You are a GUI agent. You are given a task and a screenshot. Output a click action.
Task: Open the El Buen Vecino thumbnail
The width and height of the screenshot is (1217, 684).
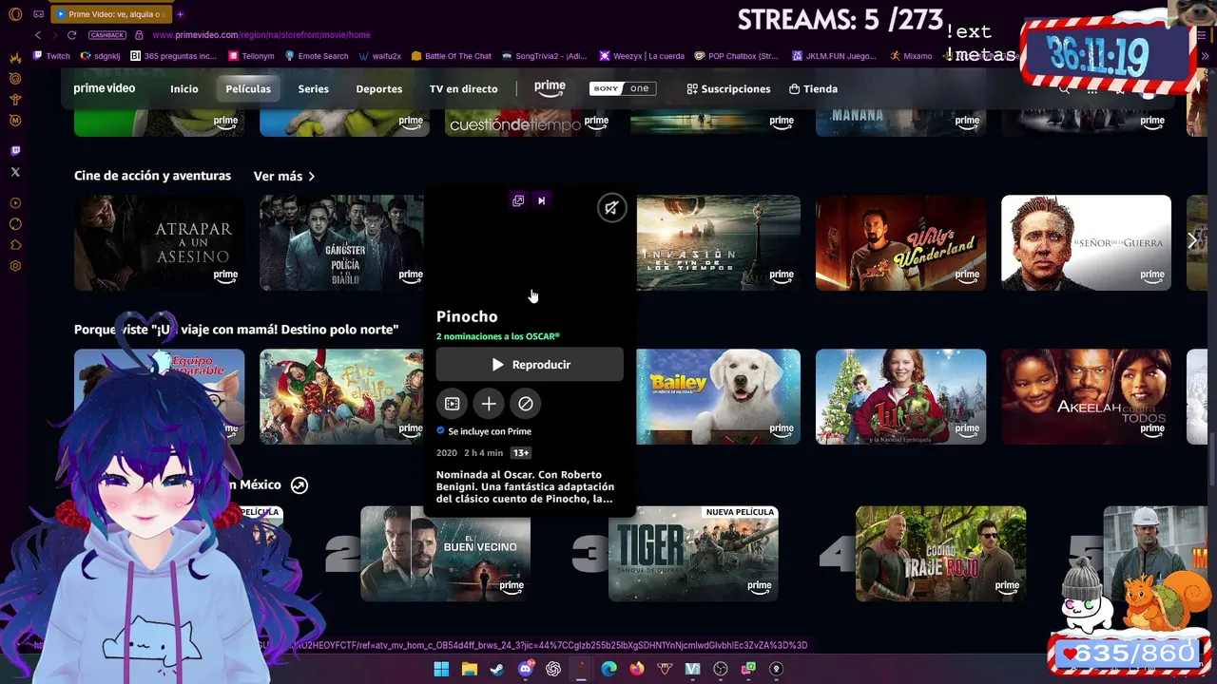point(445,554)
